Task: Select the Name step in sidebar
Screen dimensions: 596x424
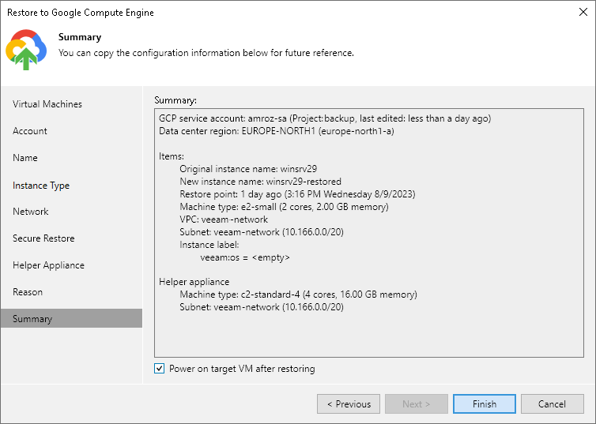Action: (25, 158)
